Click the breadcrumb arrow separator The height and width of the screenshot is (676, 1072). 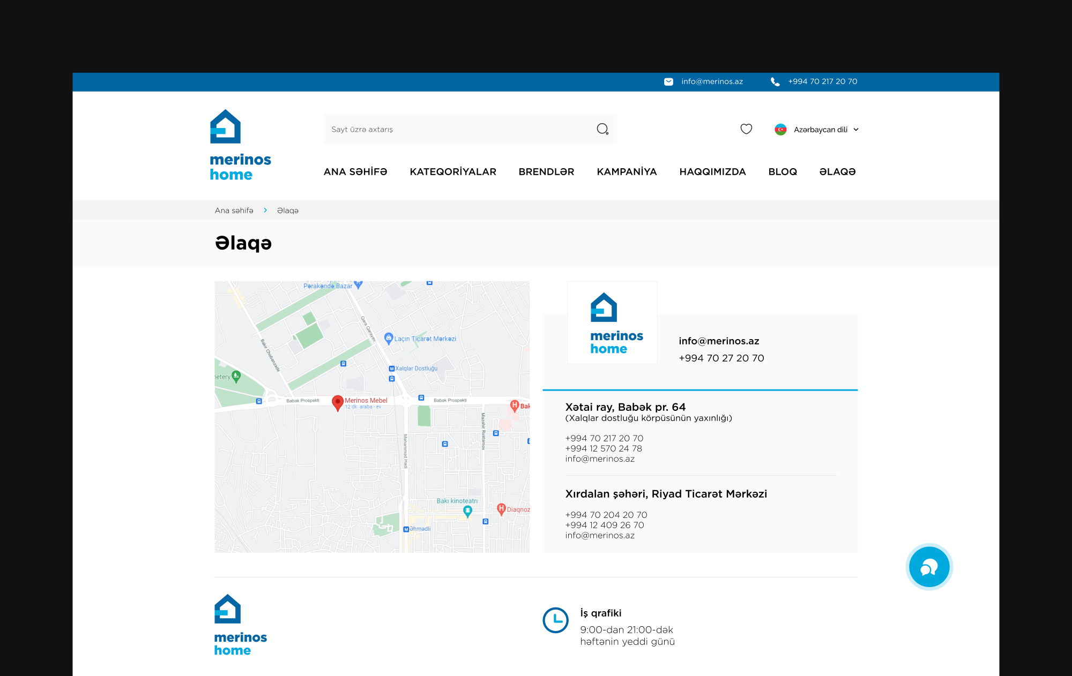click(x=265, y=211)
